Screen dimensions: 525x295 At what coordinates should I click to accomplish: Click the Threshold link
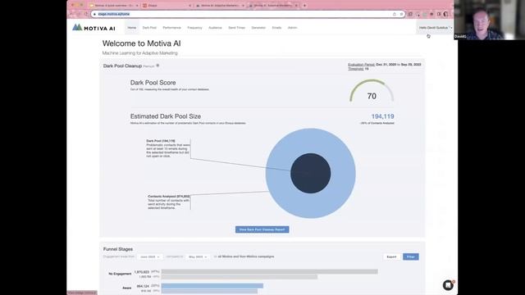[355, 69]
